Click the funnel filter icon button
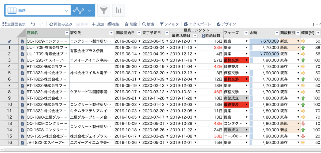This screenshot has width=321, height=153. pos(104,10)
